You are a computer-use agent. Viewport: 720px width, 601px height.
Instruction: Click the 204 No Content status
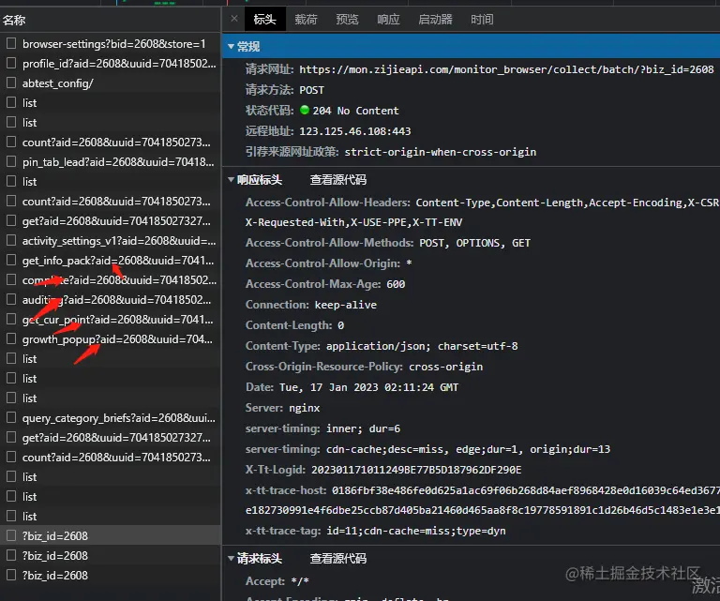pyautogui.click(x=355, y=111)
